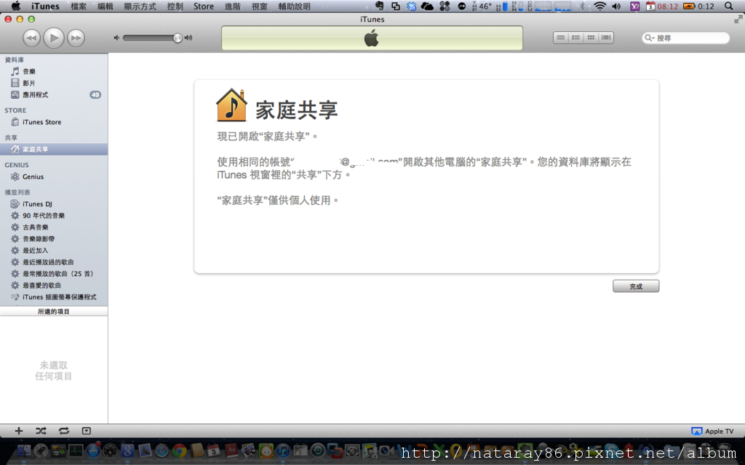The width and height of the screenshot is (745, 465).
Task: Click the 搜尋 search field
Action: pos(685,38)
